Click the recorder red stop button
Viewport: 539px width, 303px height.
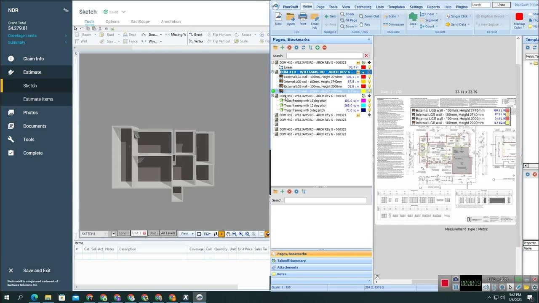[x=445, y=283]
